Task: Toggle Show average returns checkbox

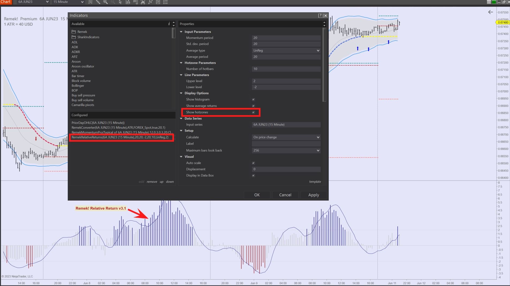Action: click(253, 106)
